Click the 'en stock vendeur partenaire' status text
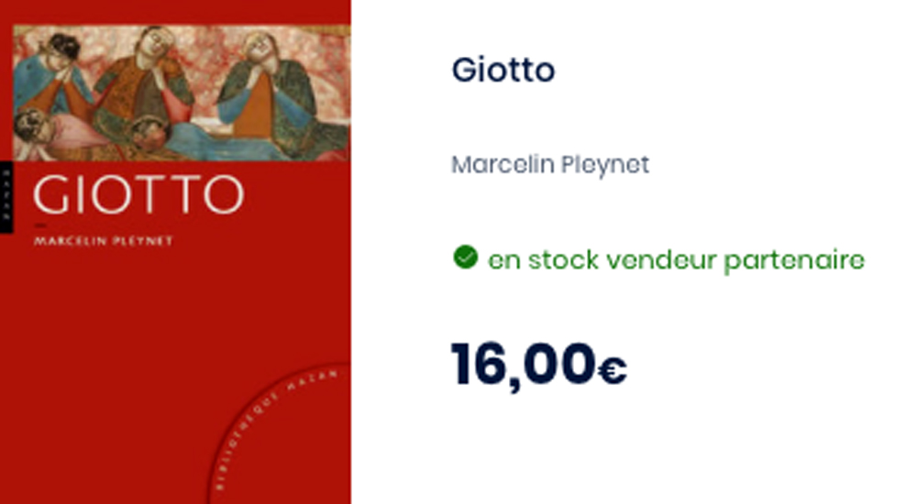The width and height of the screenshot is (917, 504). pos(676,260)
